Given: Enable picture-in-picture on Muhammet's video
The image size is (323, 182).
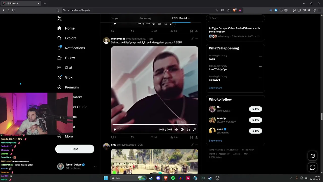Looking at the screenshot, I should (188, 129).
